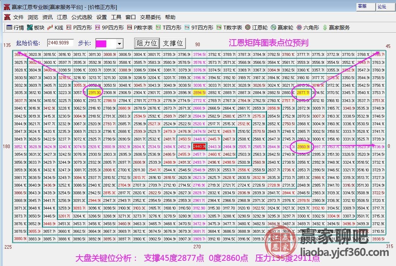Select grid cell 2772.10 above yellow column
Screen dimensions: 396x266
coord(199,101)
